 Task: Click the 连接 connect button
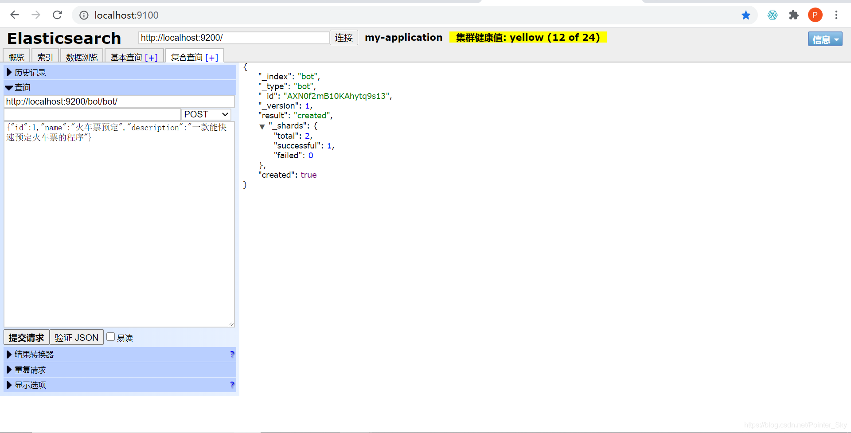tap(344, 38)
